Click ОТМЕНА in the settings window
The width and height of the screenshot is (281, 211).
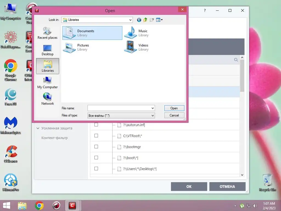227,187
